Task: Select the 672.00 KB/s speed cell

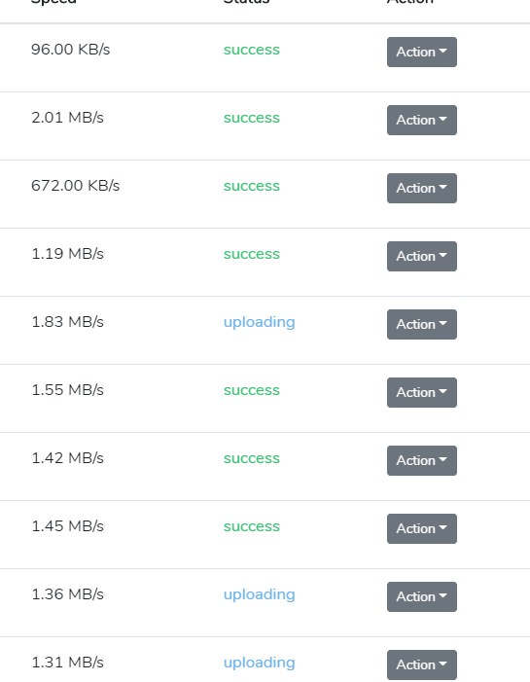Action: (x=75, y=186)
